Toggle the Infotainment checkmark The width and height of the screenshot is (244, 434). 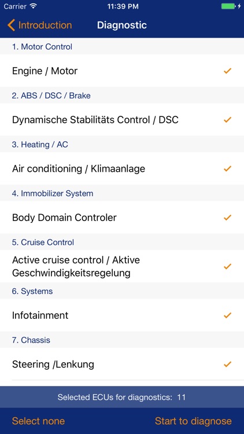click(227, 315)
